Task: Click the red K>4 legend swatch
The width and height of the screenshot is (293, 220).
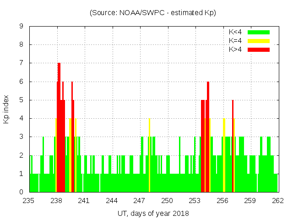Action: 259,49
